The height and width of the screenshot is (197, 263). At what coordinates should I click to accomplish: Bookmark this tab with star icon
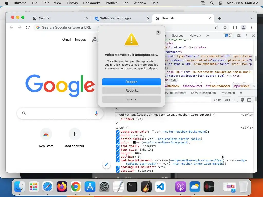click(225, 27)
